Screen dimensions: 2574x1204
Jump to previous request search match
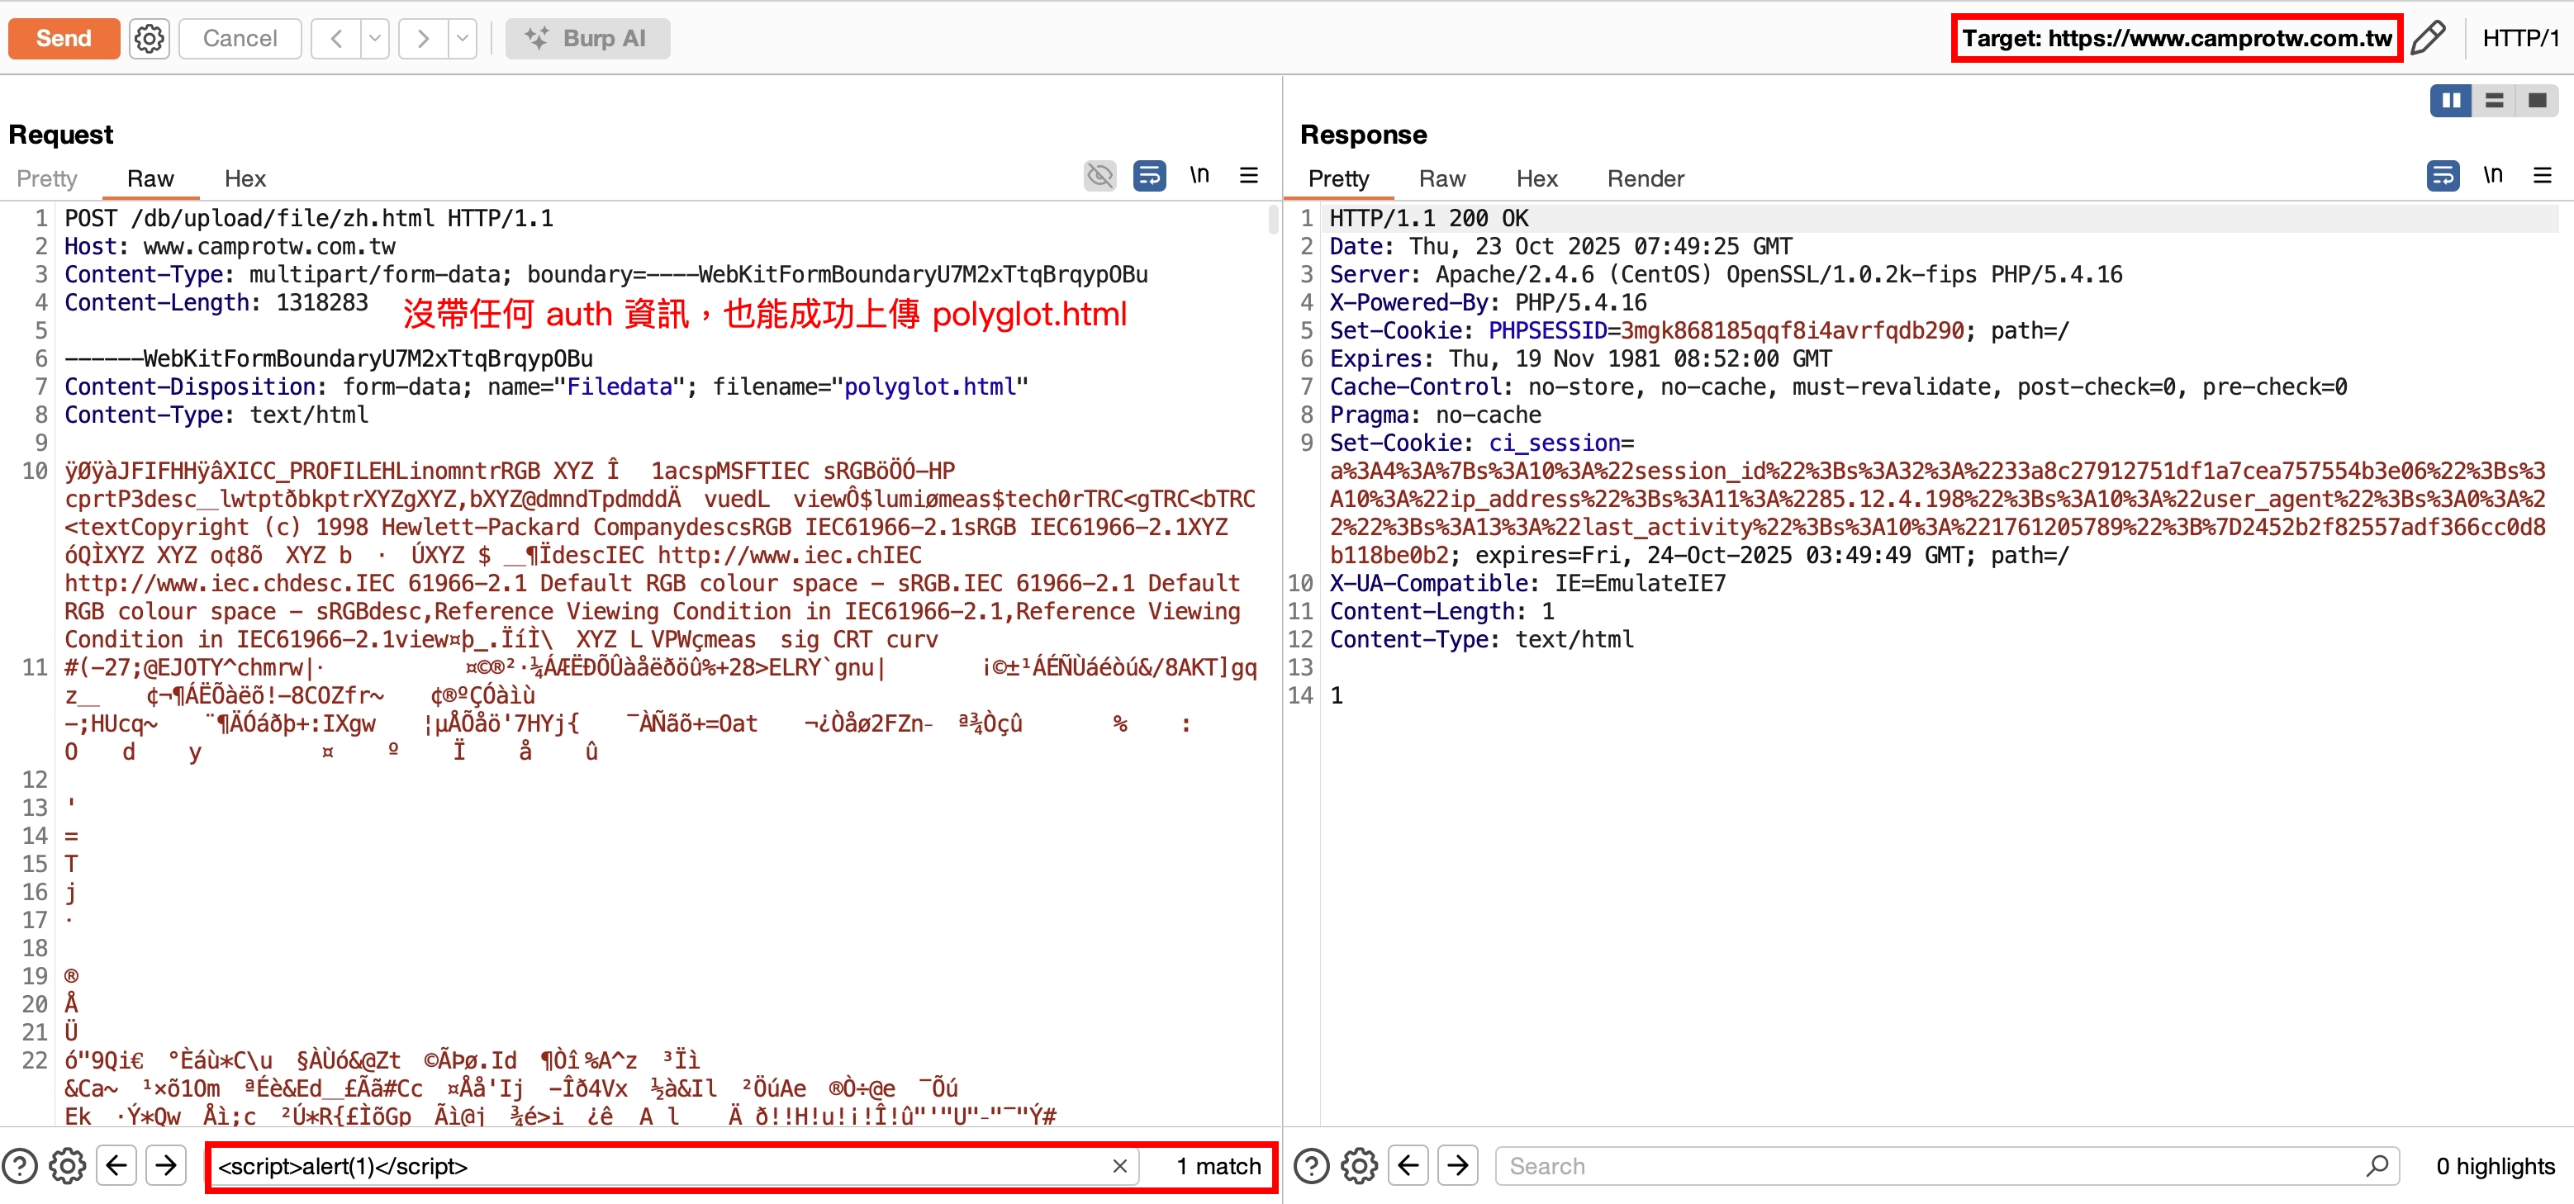click(x=117, y=1166)
